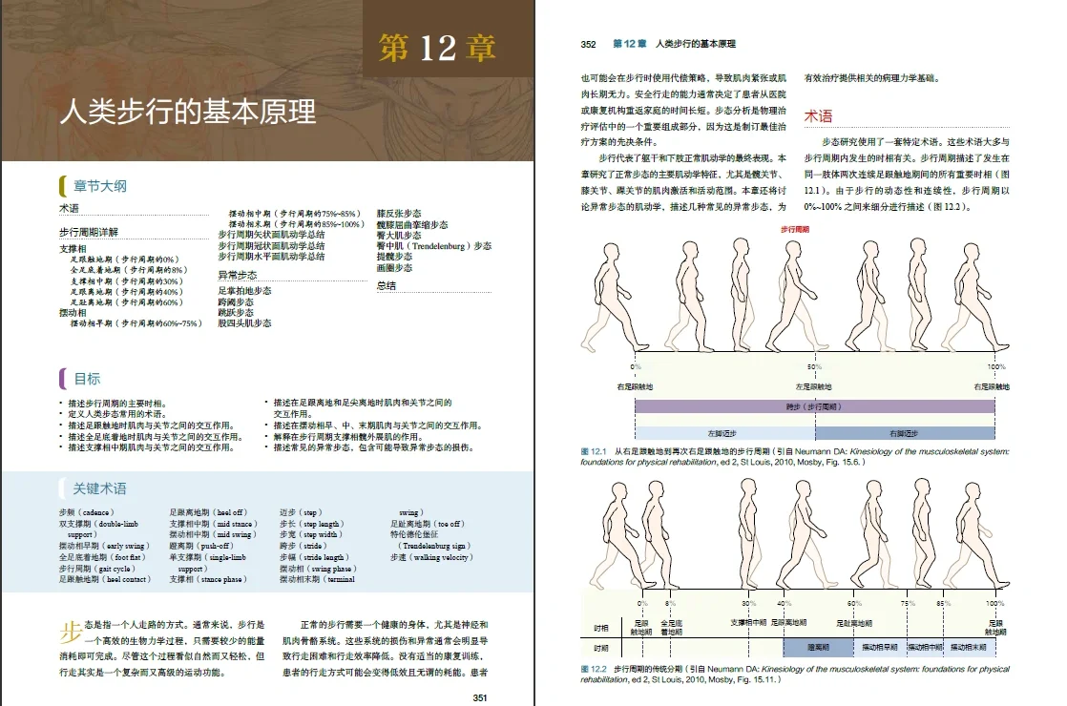Viewport: 1067px width, 706px height.
Task: Click the key term '步长(step length)'
Action: pyautogui.click(x=312, y=524)
